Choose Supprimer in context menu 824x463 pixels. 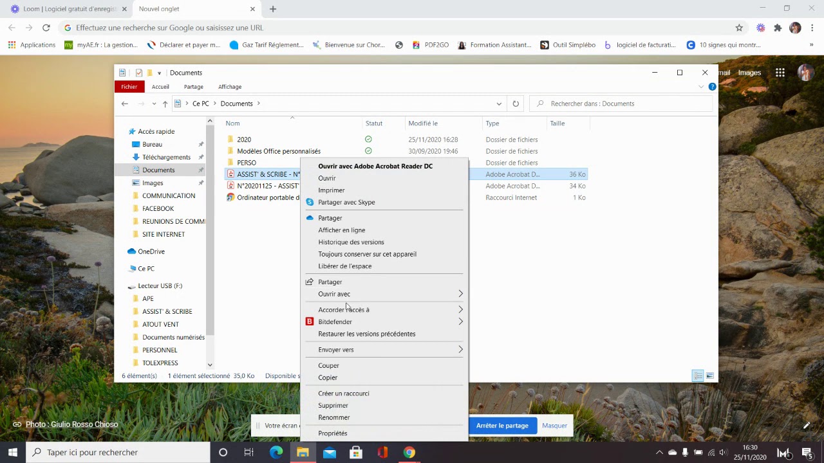coord(333,405)
